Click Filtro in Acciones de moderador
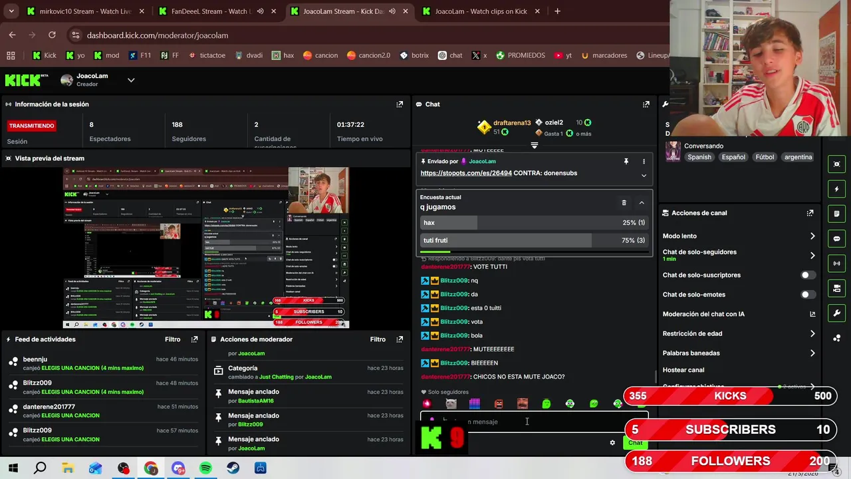The width and height of the screenshot is (851, 479). (x=378, y=339)
